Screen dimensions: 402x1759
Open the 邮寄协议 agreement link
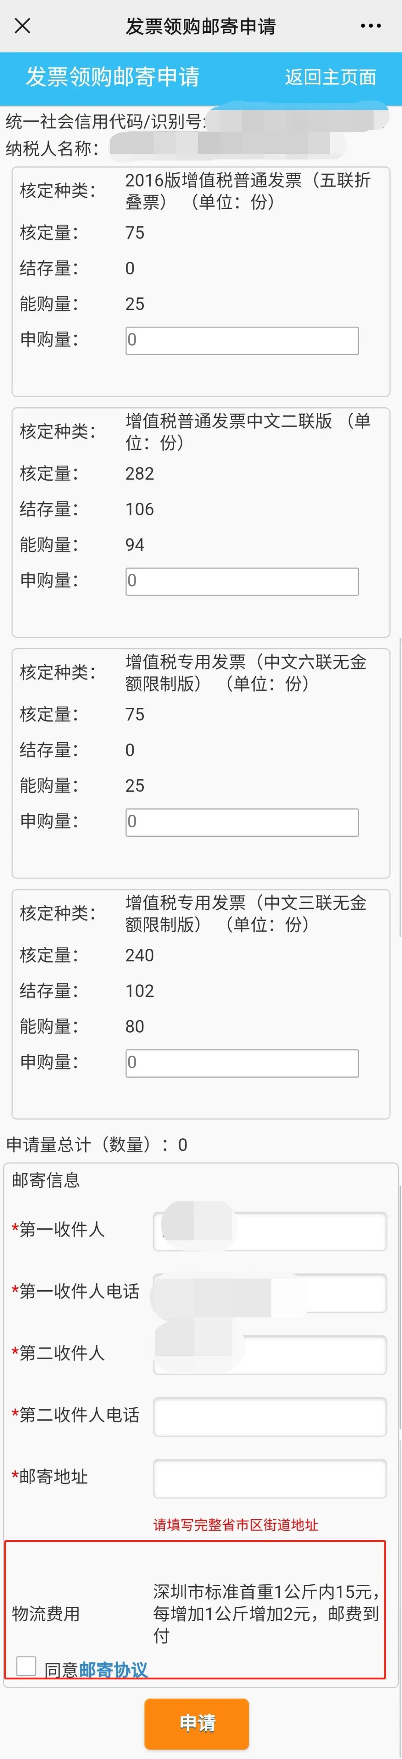pyautogui.click(x=113, y=1670)
